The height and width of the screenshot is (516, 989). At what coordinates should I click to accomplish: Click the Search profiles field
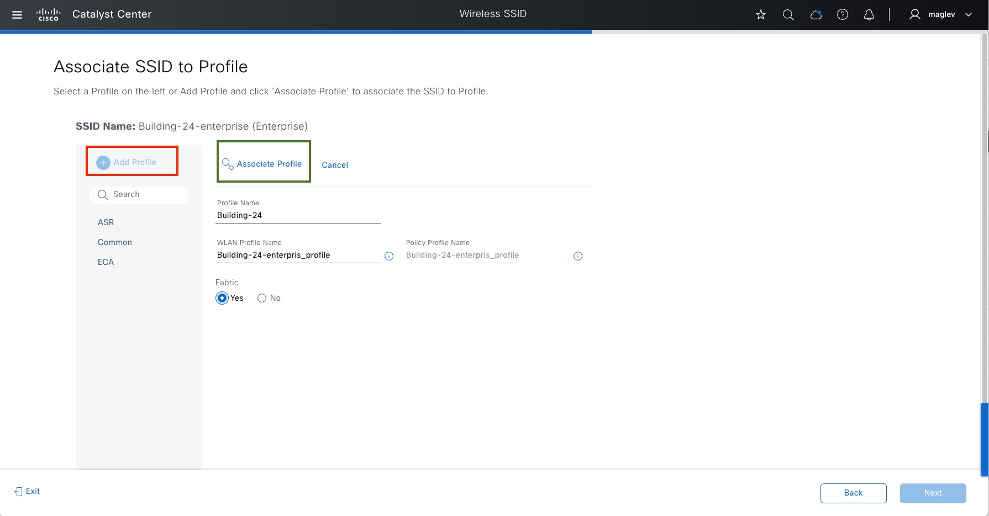(139, 195)
